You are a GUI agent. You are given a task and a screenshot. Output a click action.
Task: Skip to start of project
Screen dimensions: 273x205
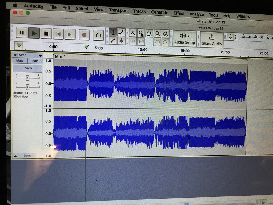tap(58, 34)
